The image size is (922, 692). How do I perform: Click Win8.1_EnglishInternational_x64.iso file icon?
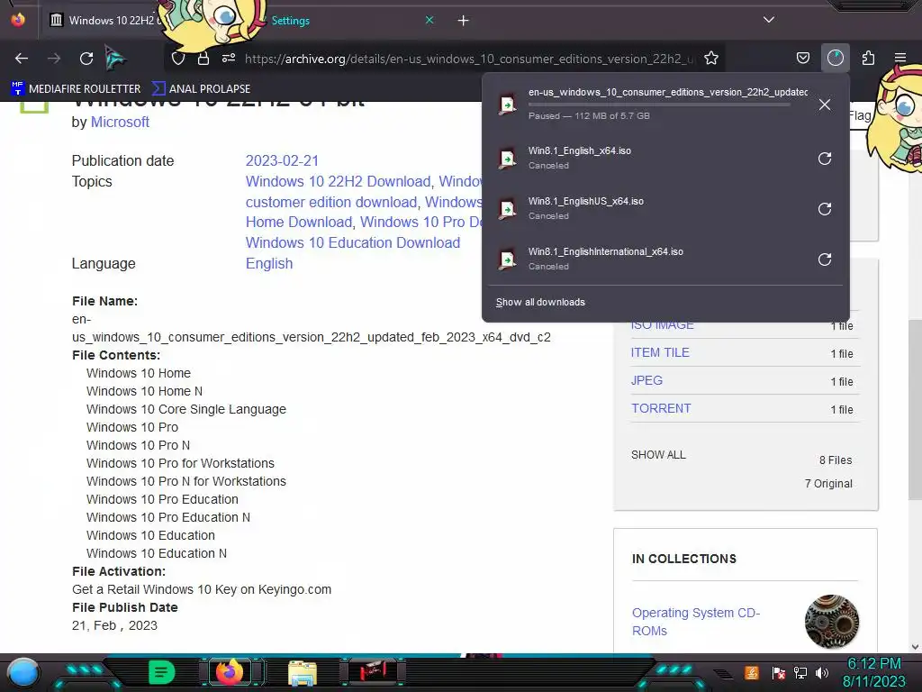click(508, 259)
